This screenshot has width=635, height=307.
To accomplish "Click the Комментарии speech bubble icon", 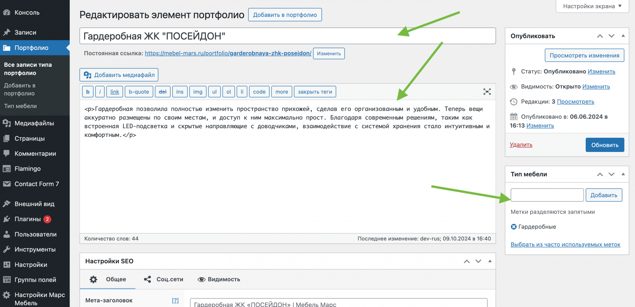I will point(7,153).
